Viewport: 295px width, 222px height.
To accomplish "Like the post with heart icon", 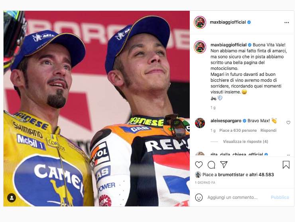I will coord(199,165).
